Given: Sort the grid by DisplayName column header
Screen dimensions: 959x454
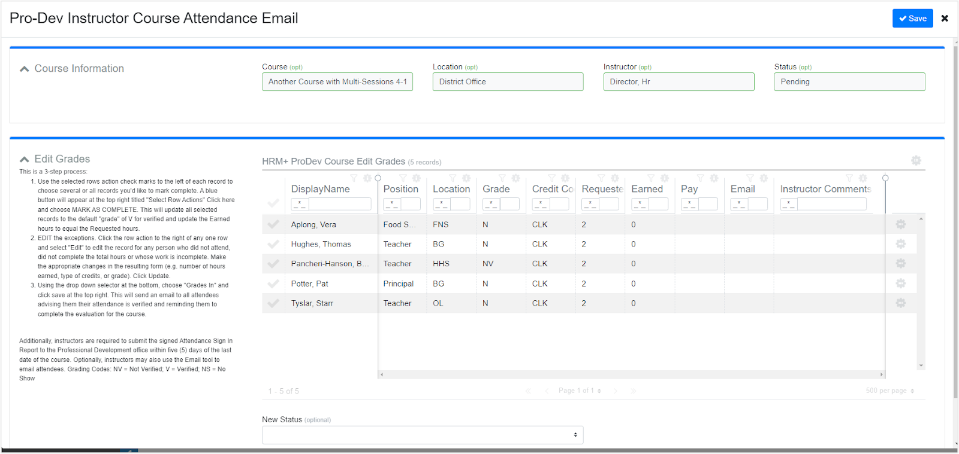Looking at the screenshot, I should [x=321, y=189].
